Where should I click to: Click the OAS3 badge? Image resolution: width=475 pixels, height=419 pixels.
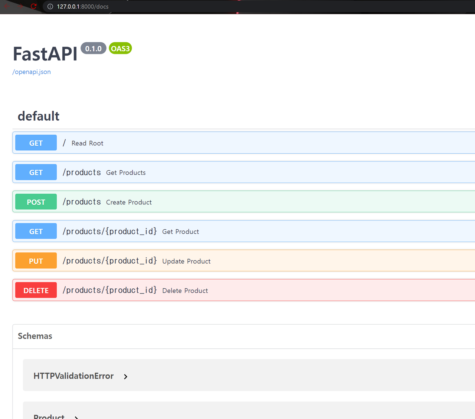point(120,48)
